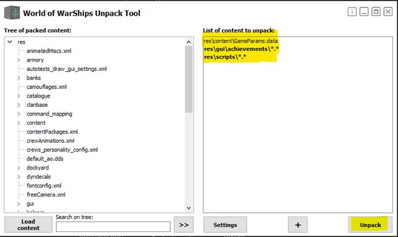Collapse the res root node
This screenshot has height=237, width=398.
coord(10,42)
